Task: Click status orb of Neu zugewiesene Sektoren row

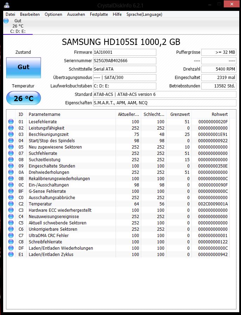Action: point(11,147)
